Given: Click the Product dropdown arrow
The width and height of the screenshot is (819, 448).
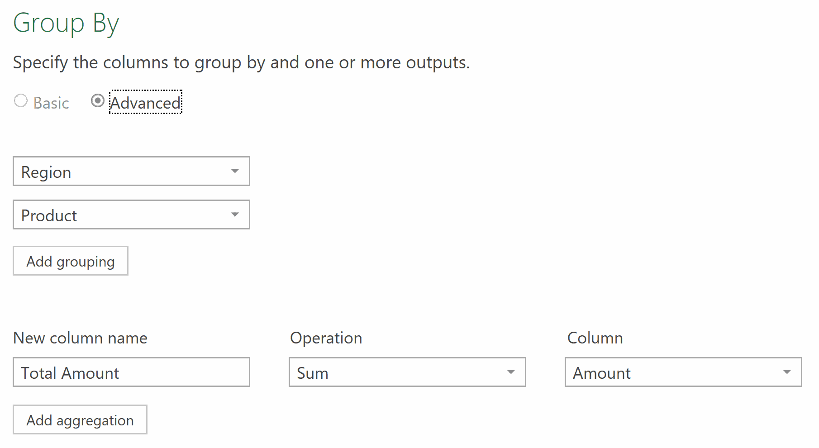Looking at the screenshot, I should pos(235,214).
